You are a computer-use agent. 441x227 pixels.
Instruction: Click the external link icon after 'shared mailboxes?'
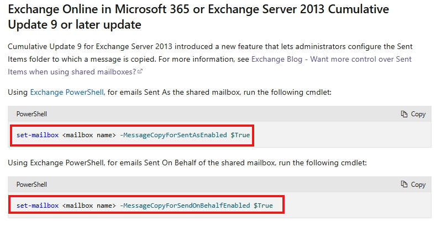coord(140,72)
